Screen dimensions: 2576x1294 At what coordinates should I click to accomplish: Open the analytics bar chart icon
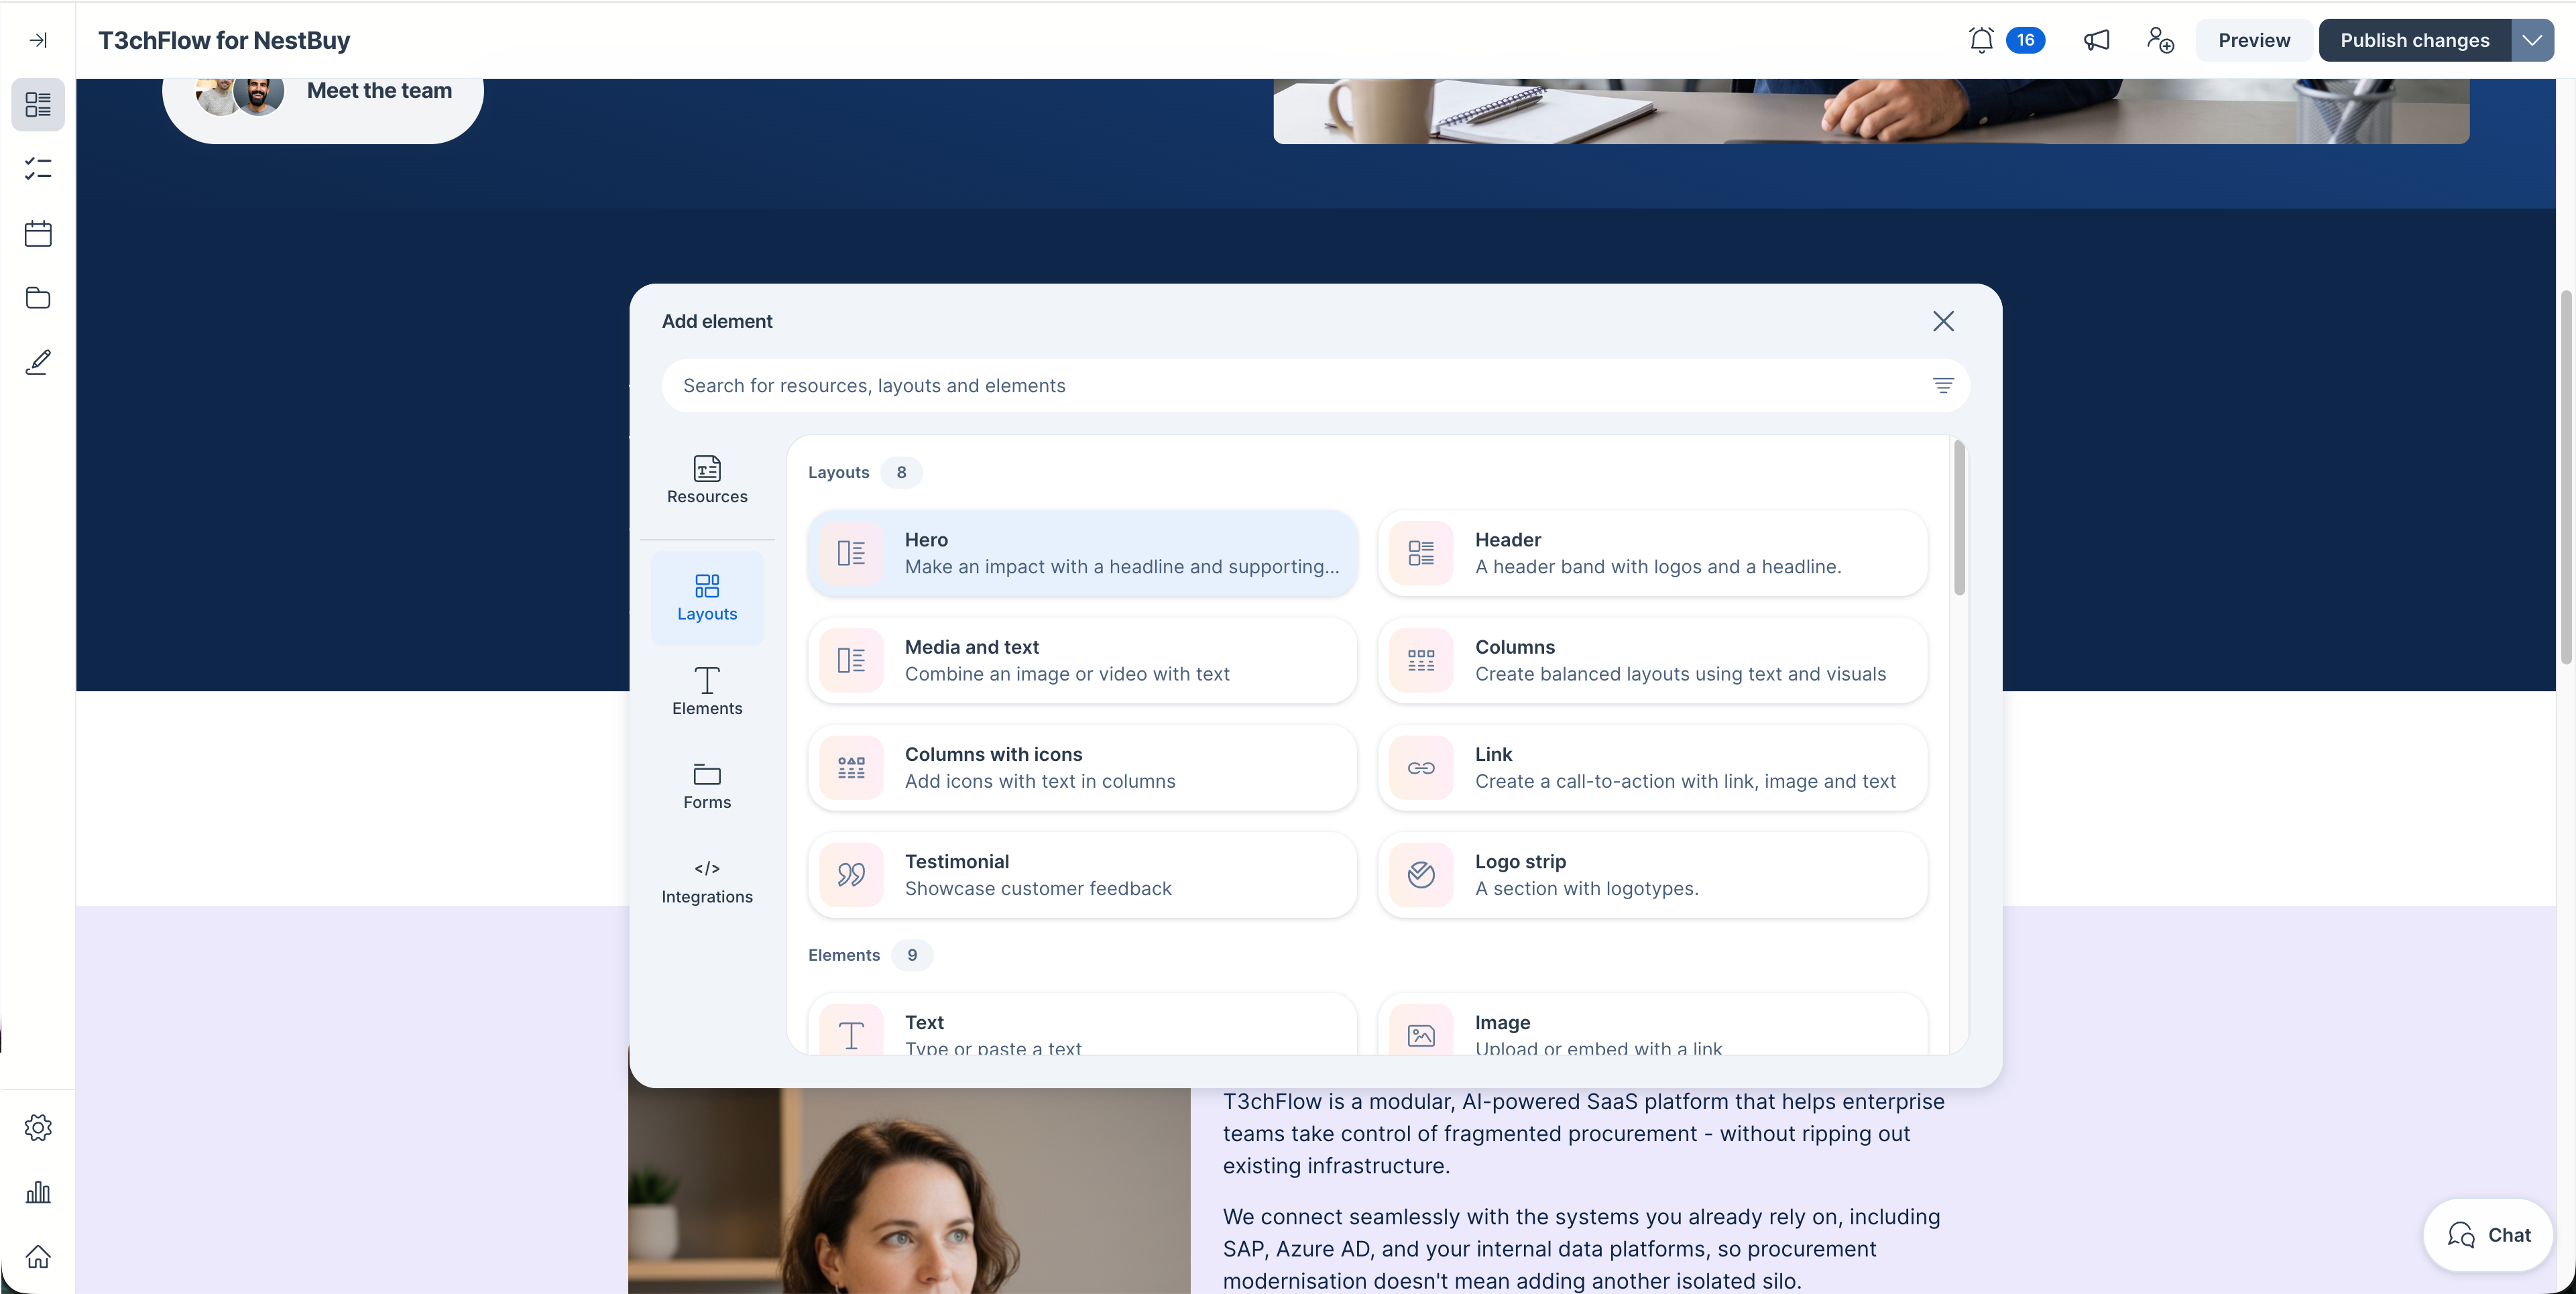pos(38,1192)
